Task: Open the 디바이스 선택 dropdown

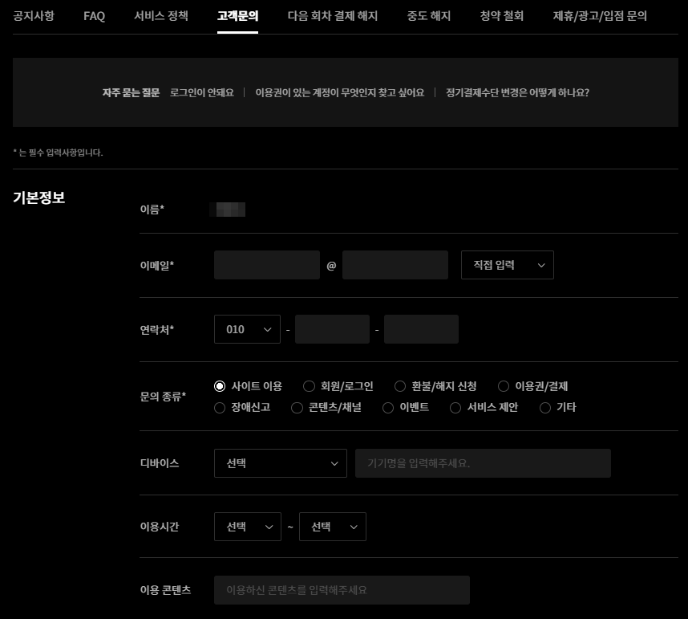Action: [280, 462]
